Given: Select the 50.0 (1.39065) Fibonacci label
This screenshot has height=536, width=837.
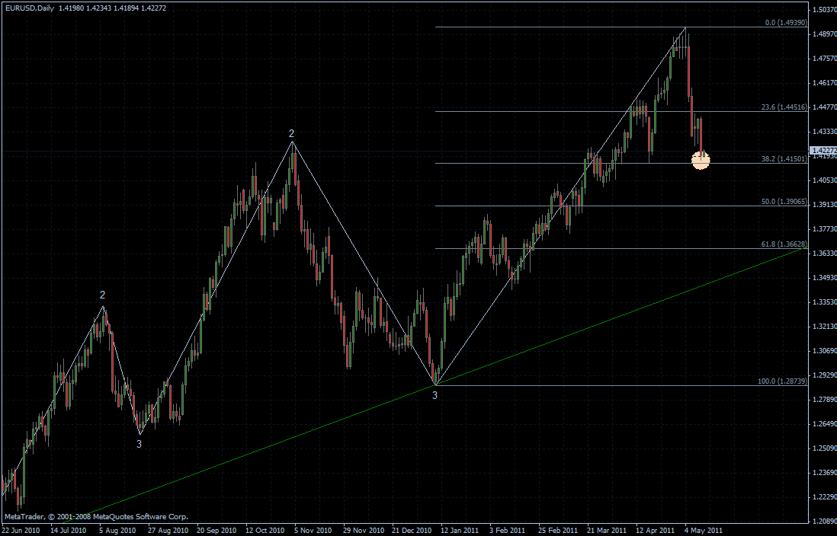Looking at the screenshot, I should [784, 202].
